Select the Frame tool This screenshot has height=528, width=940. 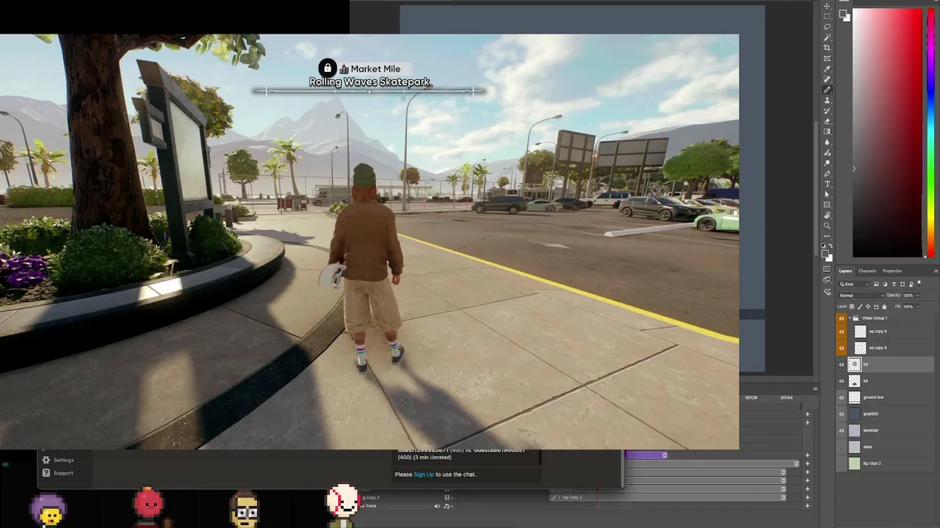(828, 58)
